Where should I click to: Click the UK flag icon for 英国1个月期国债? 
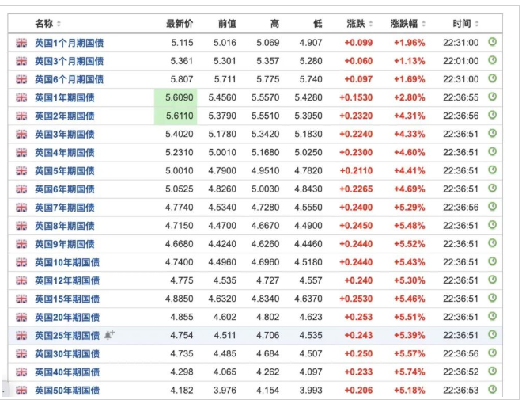[x=21, y=43]
